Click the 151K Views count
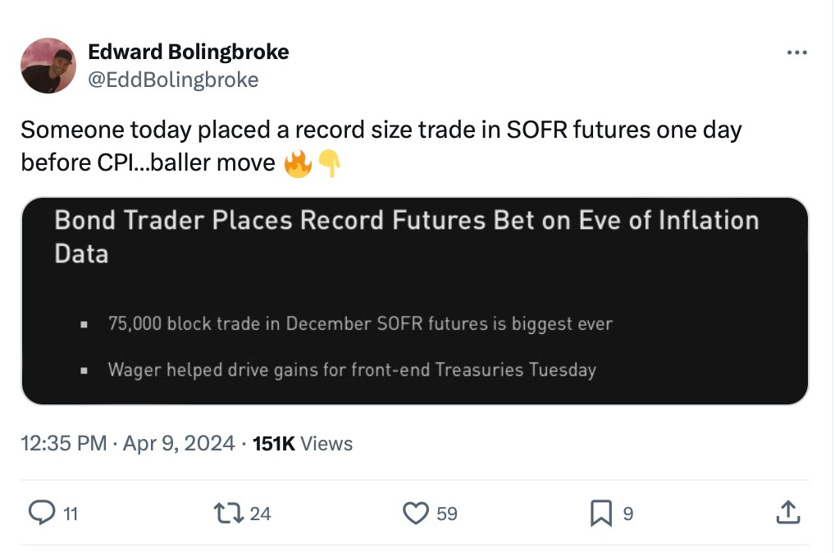835x553 pixels. click(303, 444)
